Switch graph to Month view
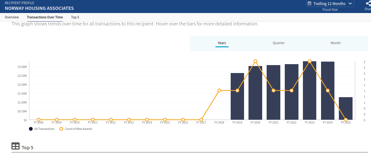 pyautogui.click(x=335, y=43)
